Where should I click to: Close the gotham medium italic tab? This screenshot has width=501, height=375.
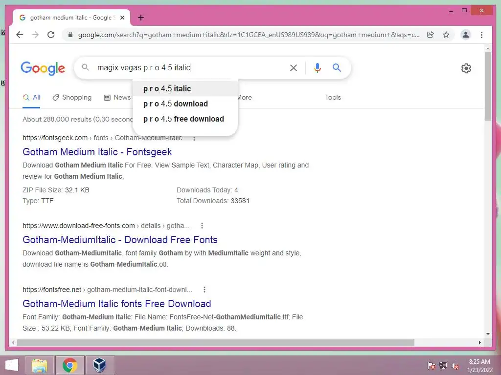click(x=122, y=18)
